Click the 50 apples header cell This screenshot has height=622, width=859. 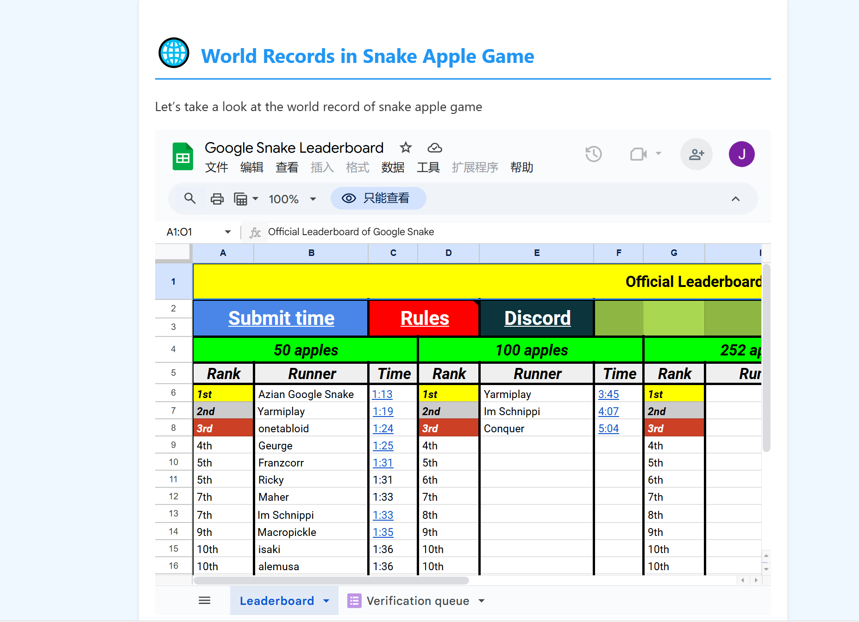(x=305, y=350)
